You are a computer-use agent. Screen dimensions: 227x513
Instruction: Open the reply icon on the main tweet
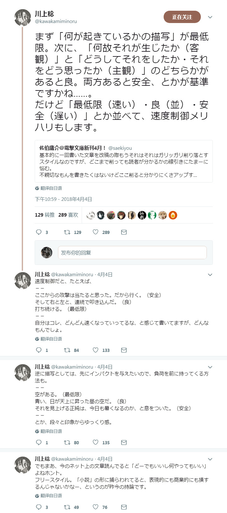(39, 232)
